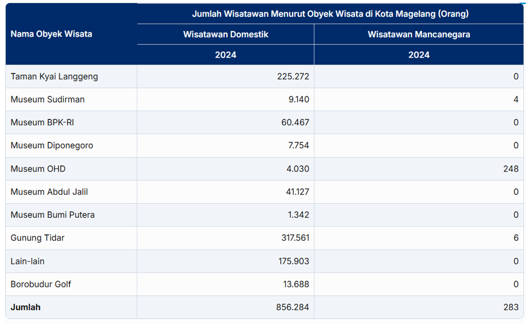528x324 pixels.
Task: Select the domestic total value 856.284
Action: (292, 307)
